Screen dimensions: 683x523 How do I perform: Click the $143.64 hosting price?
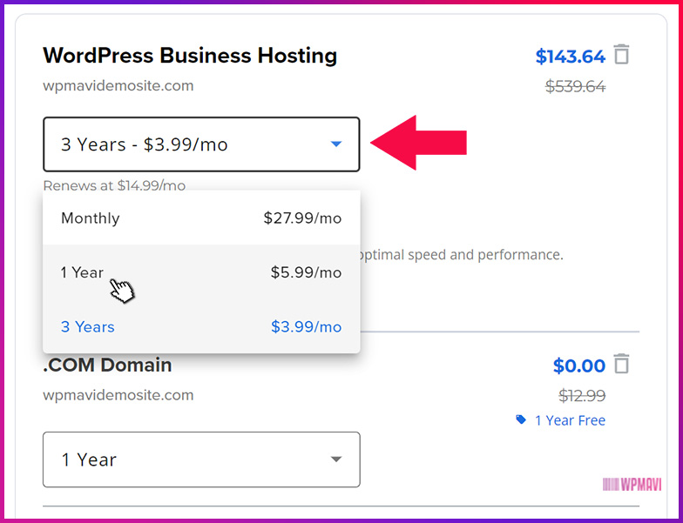click(570, 57)
